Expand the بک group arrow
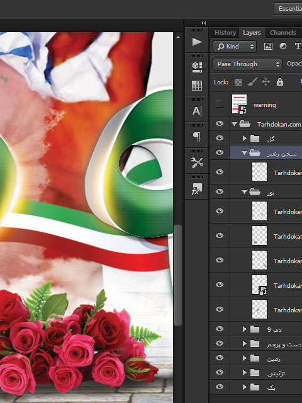The height and width of the screenshot is (403, 302). 245,387
